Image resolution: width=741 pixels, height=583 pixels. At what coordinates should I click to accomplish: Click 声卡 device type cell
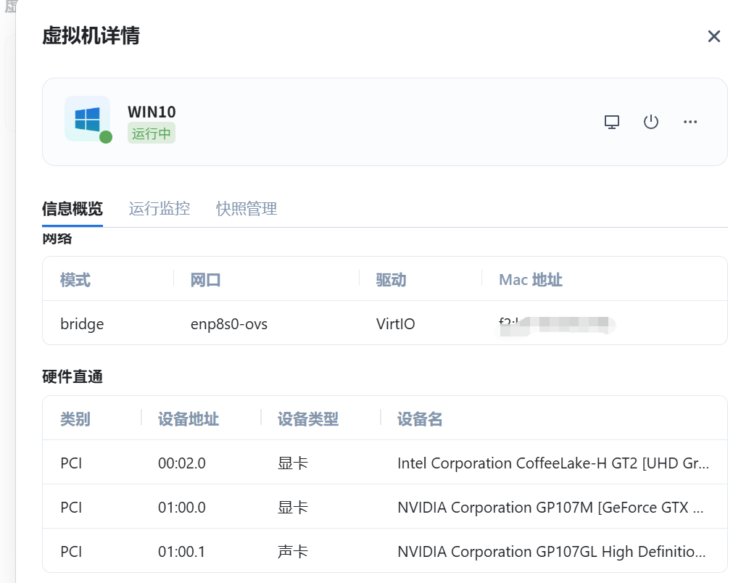(292, 552)
